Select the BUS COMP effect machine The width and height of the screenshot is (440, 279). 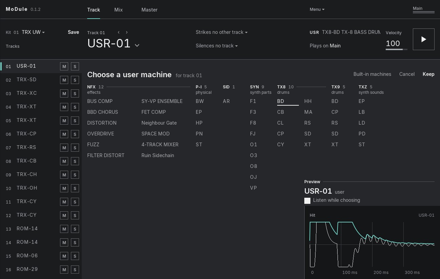pyautogui.click(x=100, y=101)
